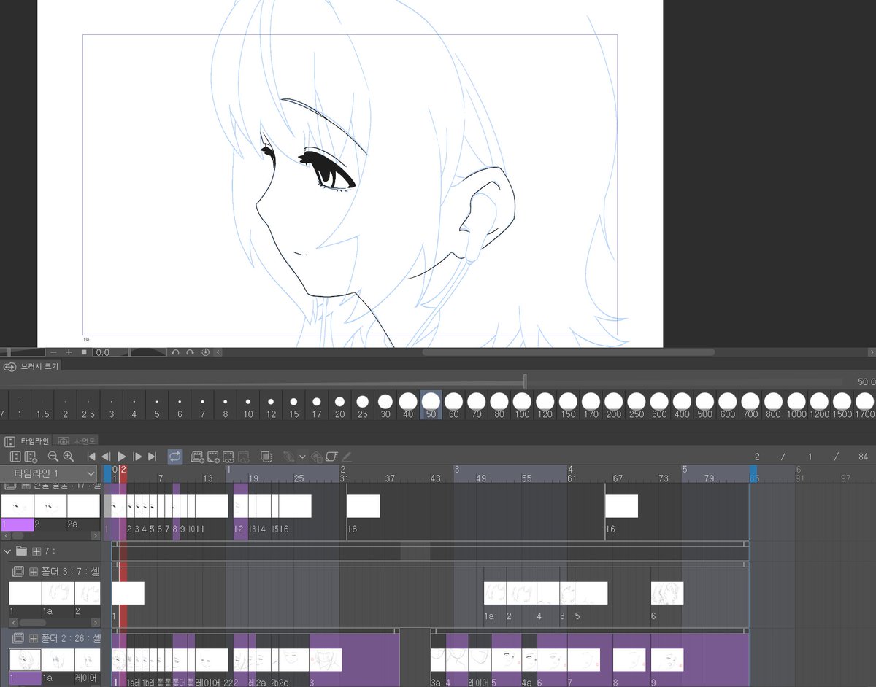Create a new animation folder
876x687 pixels.
click(197, 457)
